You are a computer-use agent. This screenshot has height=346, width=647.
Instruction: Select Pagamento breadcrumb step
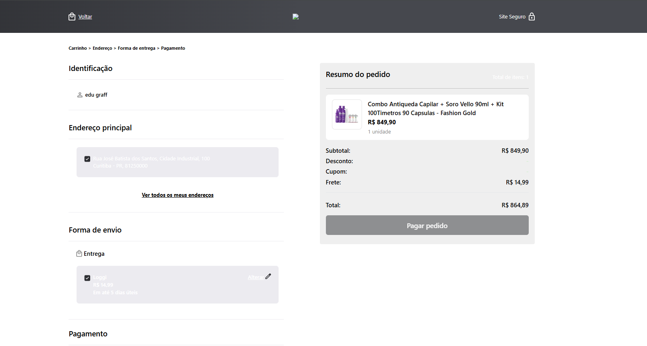pos(173,48)
